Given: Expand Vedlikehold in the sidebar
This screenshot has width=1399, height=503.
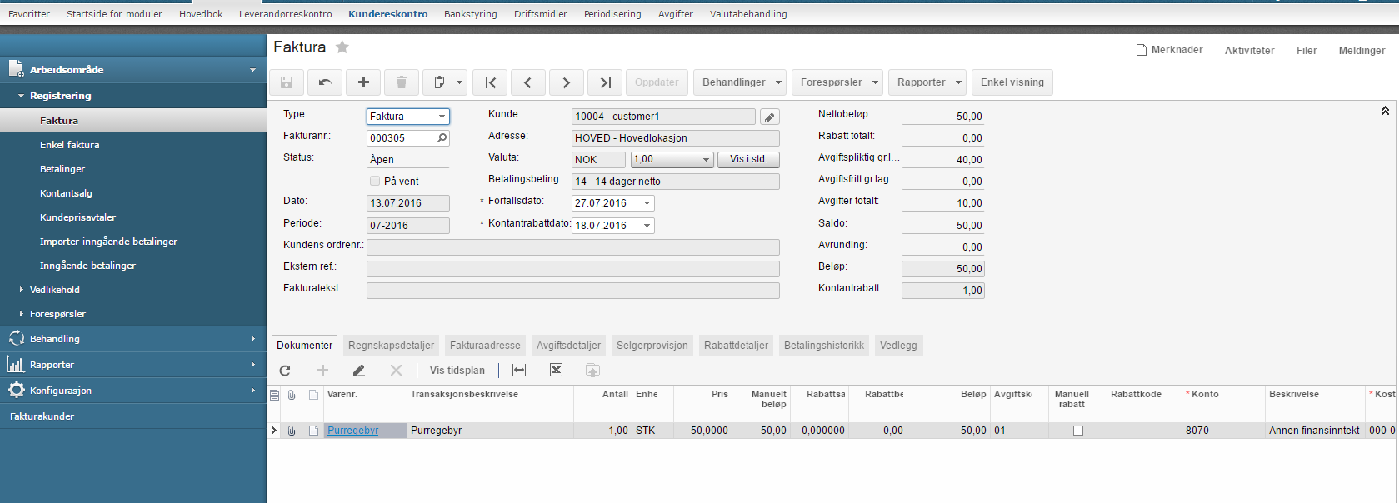Looking at the screenshot, I should coord(55,290).
